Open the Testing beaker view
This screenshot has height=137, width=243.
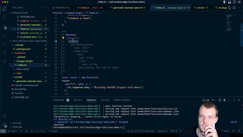[4, 53]
